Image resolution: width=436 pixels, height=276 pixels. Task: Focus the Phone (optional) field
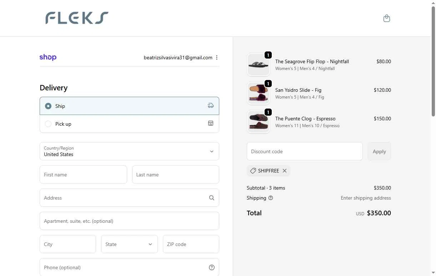(x=129, y=267)
